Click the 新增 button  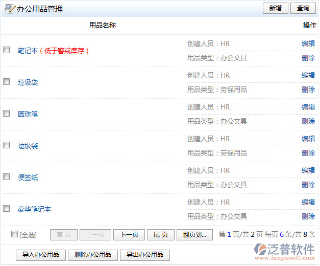pos(275,8)
